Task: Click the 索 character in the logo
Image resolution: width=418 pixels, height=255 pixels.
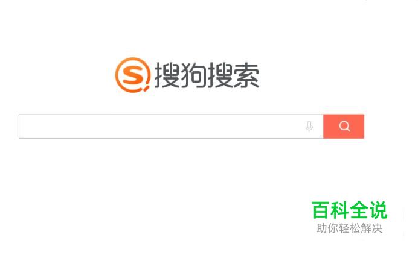Action: pyautogui.click(x=246, y=75)
